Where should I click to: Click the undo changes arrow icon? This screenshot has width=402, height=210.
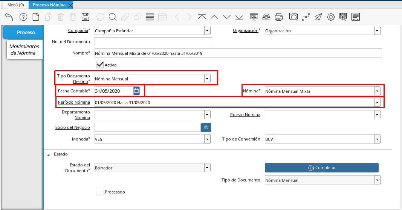click(x=9, y=17)
